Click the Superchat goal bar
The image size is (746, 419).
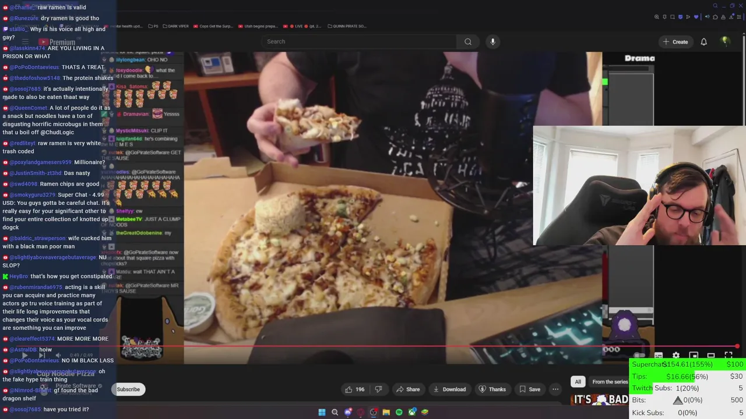point(688,364)
